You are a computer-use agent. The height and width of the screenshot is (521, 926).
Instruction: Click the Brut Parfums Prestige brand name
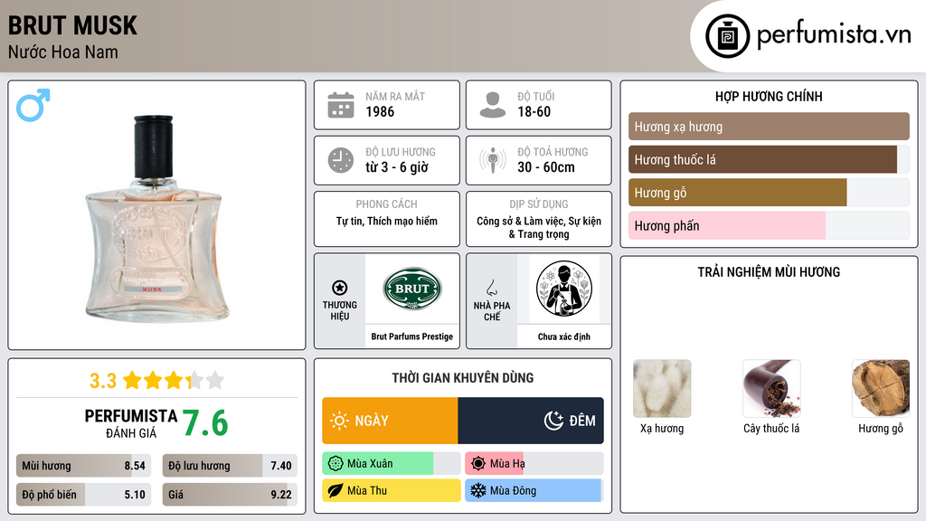click(x=412, y=336)
